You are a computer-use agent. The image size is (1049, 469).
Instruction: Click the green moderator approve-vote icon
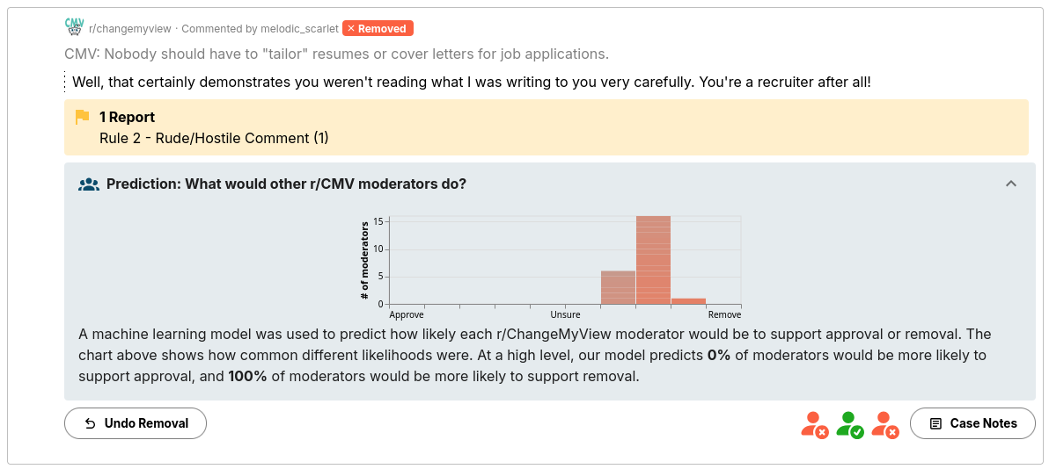pos(850,424)
